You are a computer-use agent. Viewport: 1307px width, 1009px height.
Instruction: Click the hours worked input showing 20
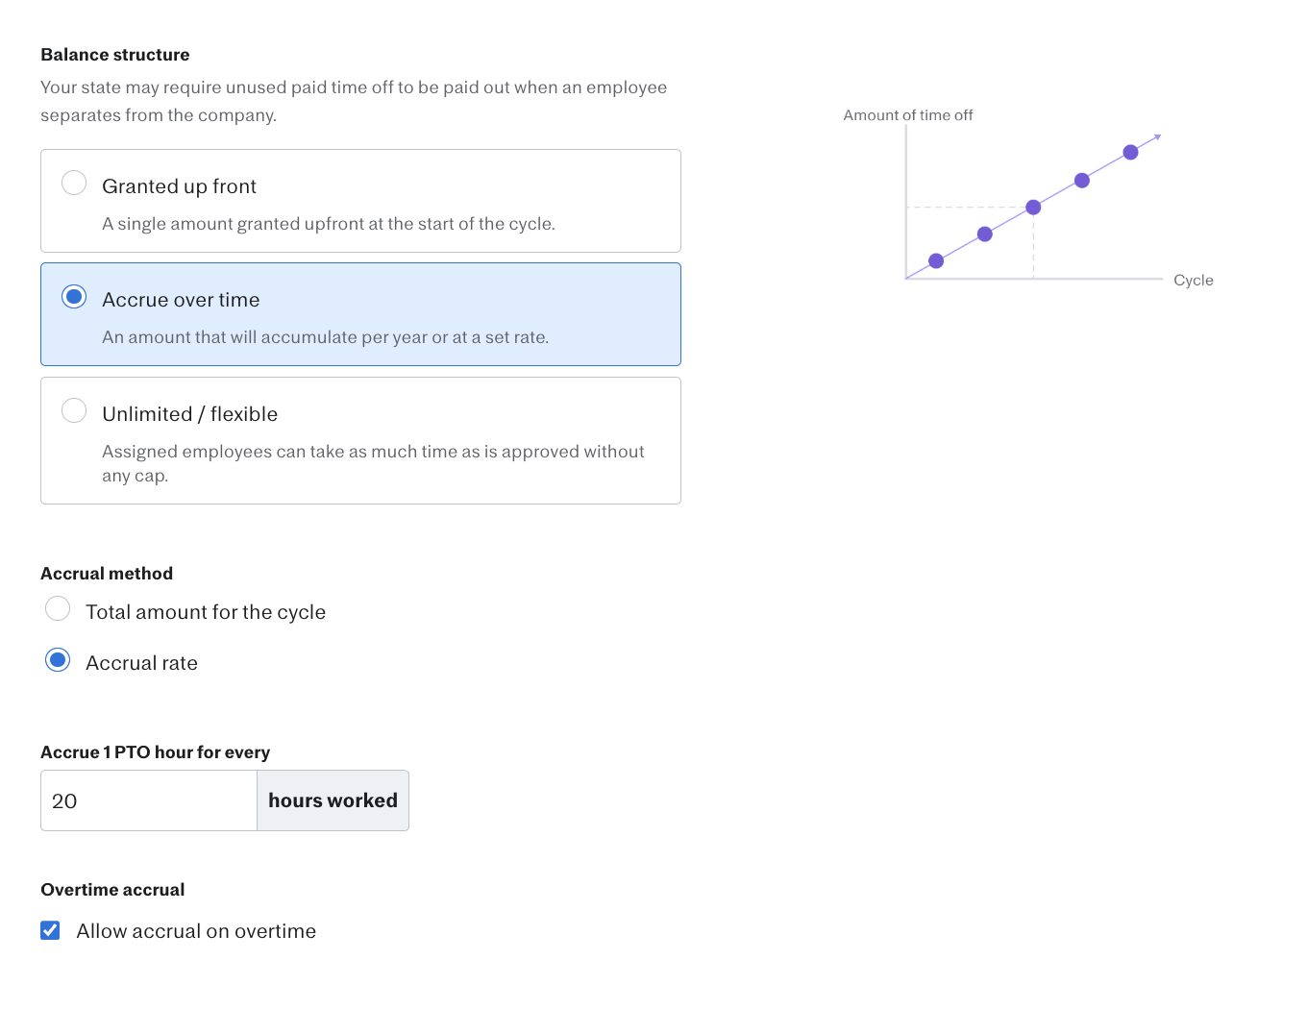149,800
